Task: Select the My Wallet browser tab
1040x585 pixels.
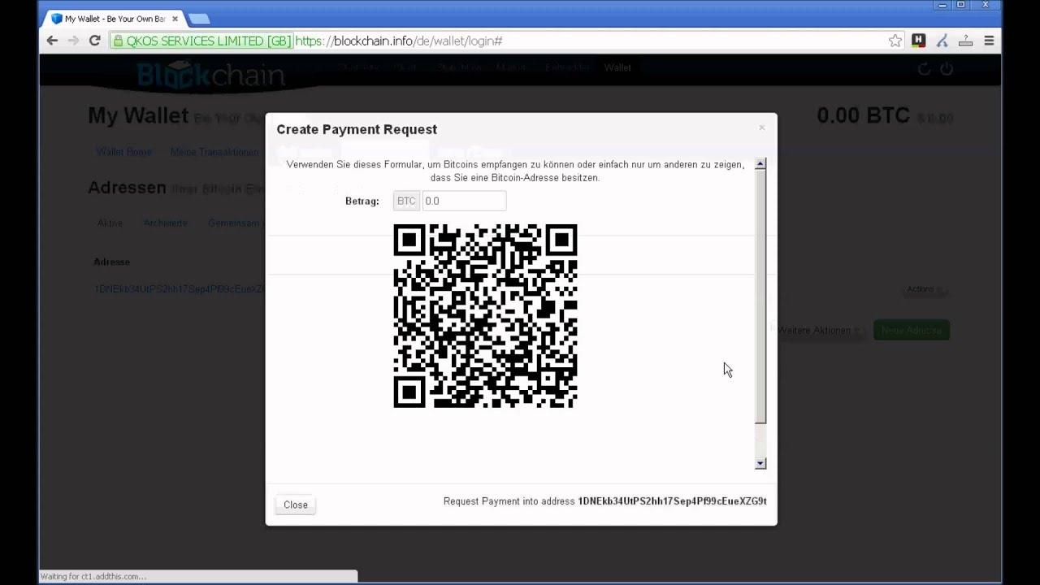Action: 114,19
